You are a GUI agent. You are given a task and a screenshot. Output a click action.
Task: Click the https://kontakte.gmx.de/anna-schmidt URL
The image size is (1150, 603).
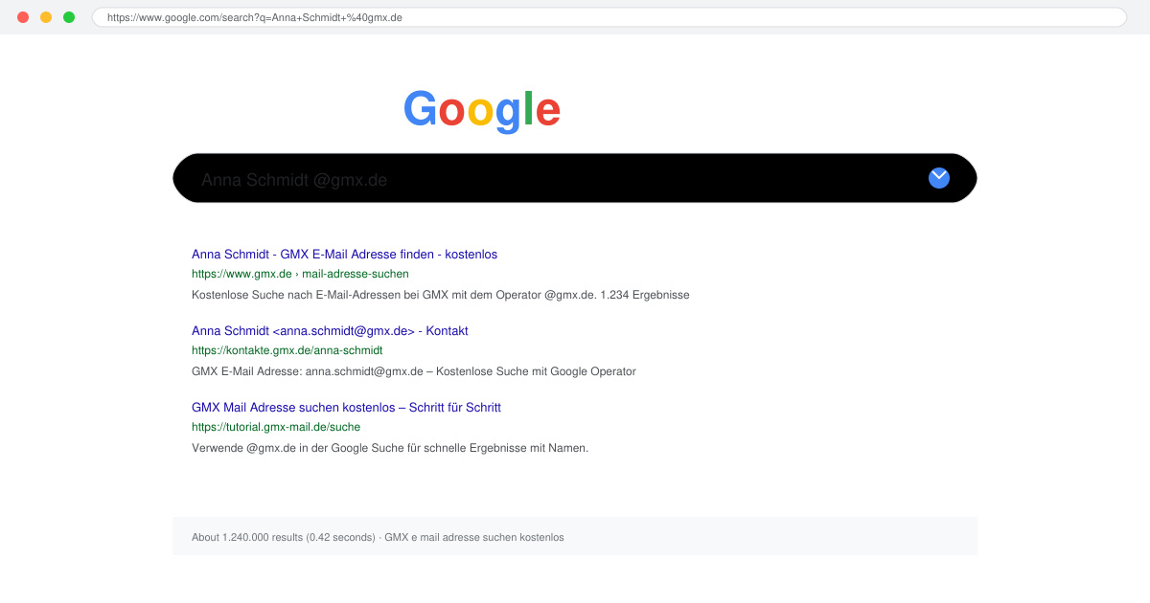pyautogui.click(x=287, y=350)
